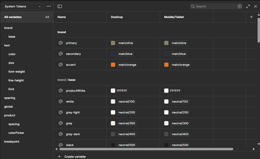
Task: Select the brand group in sidebar
Action: coord(8,28)
